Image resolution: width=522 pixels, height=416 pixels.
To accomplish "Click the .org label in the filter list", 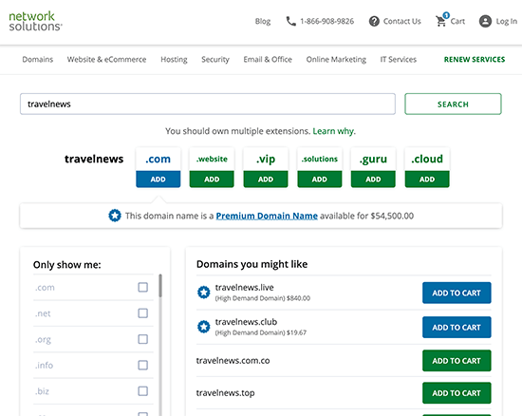I will click(x=43, y=340).
